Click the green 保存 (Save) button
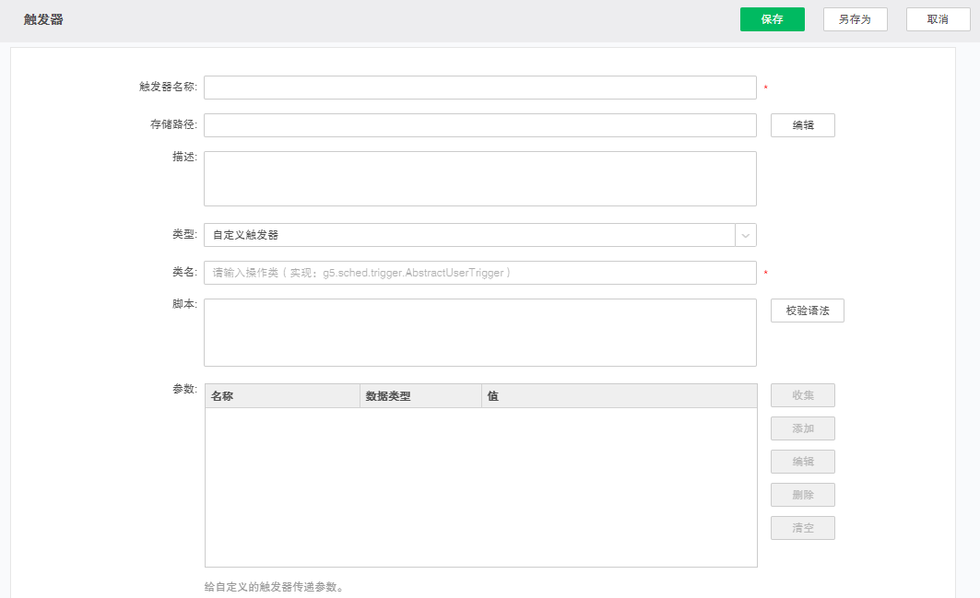This screenshot has width=980, height=598. pyautogui.click(x=772, y=19)
